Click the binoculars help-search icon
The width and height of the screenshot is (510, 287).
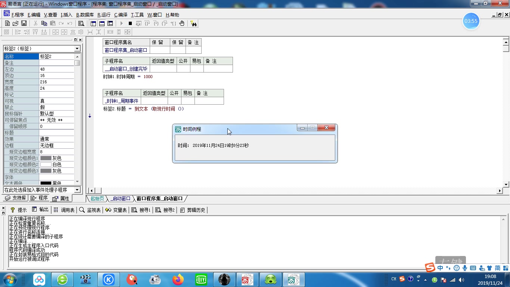(194, 24)
